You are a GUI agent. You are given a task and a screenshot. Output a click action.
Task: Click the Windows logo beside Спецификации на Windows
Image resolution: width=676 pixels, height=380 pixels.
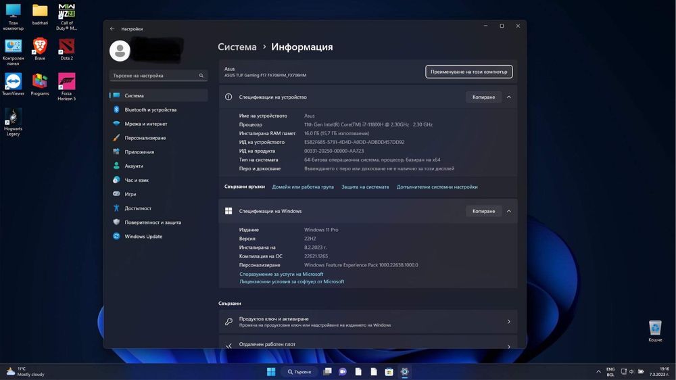pos(228,211)
